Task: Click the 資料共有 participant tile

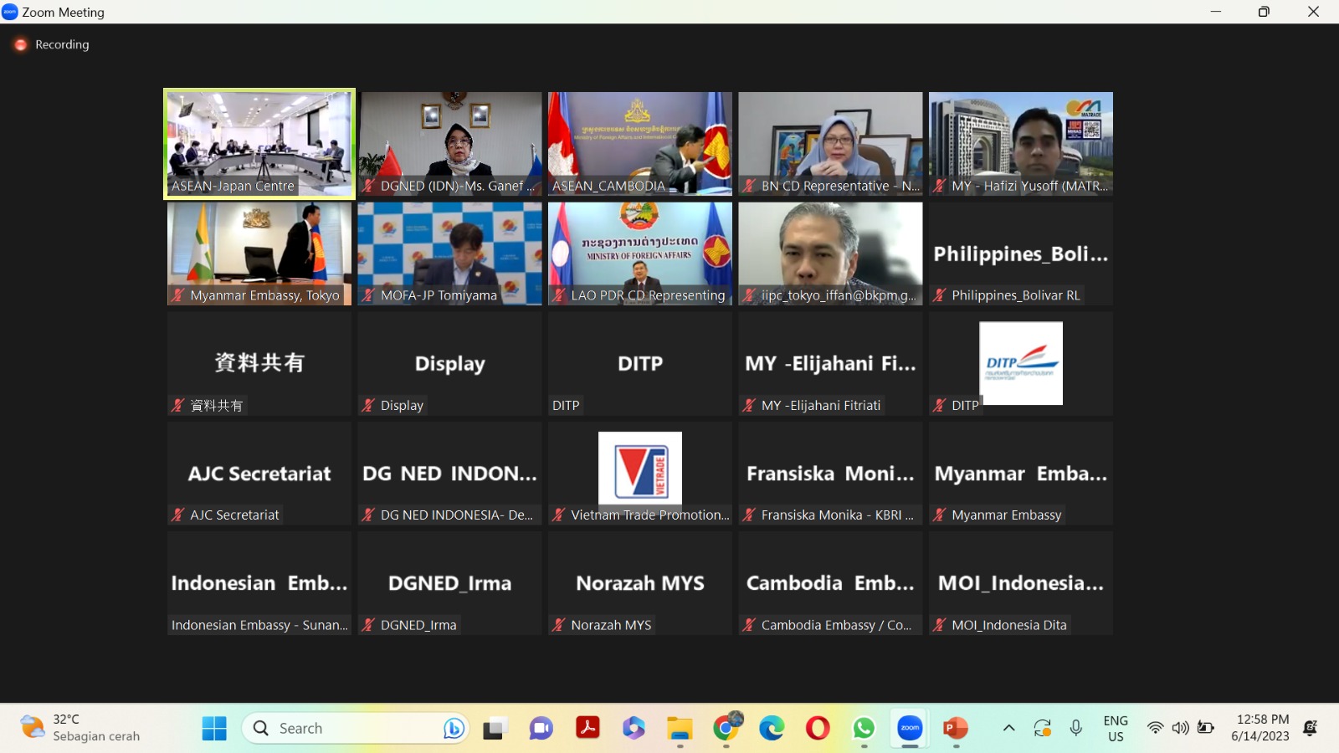Action: coord(259,364)
